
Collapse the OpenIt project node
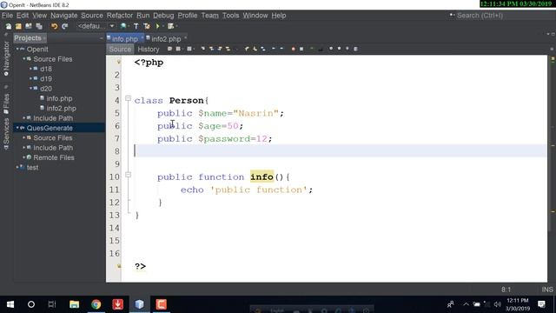click(17, 49)
